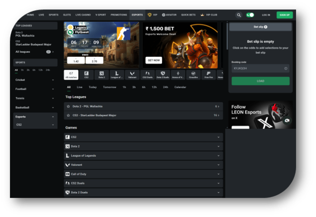Open the search magnifier icon
316x217 pixels.
(239, 15)
